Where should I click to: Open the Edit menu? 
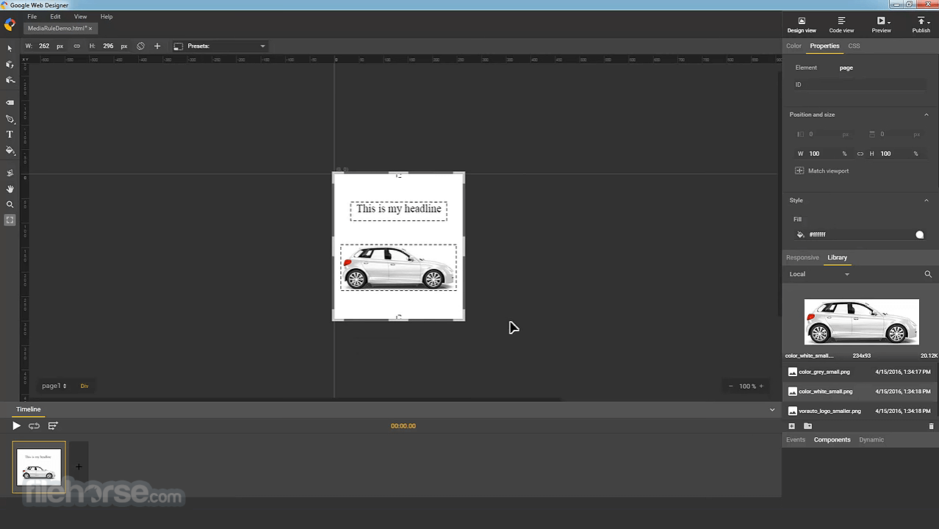[x=55, y=16]
